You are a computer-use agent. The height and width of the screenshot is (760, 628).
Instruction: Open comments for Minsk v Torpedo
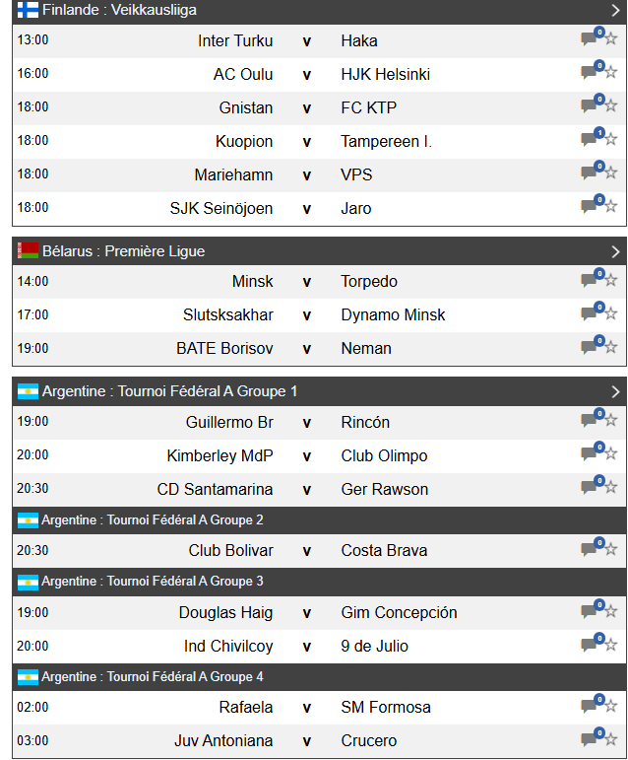pos(590,282)
